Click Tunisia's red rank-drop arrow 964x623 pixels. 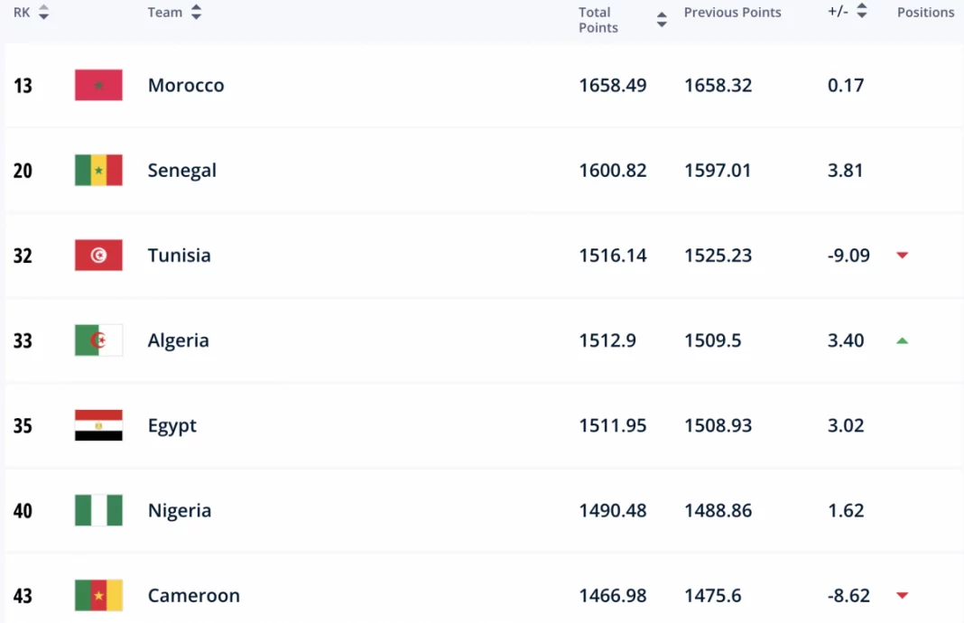[902, 256]
